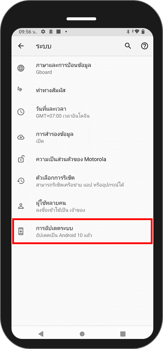Screen dimensions: 163x349
Task: Tap the gestures squiggle icon
Action: coord(20,89)
